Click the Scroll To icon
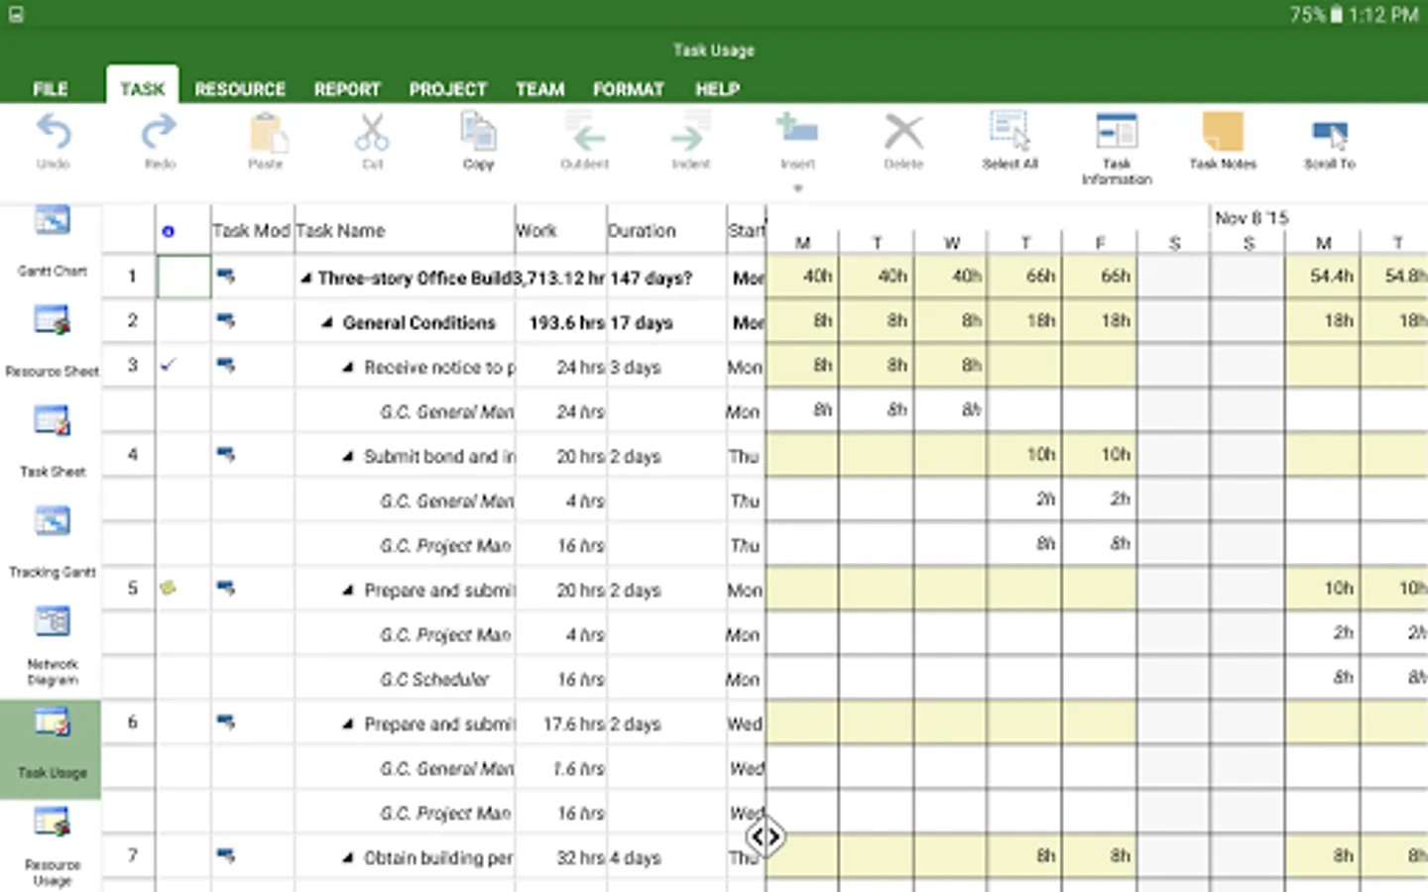 click(x=1330, y=133)
